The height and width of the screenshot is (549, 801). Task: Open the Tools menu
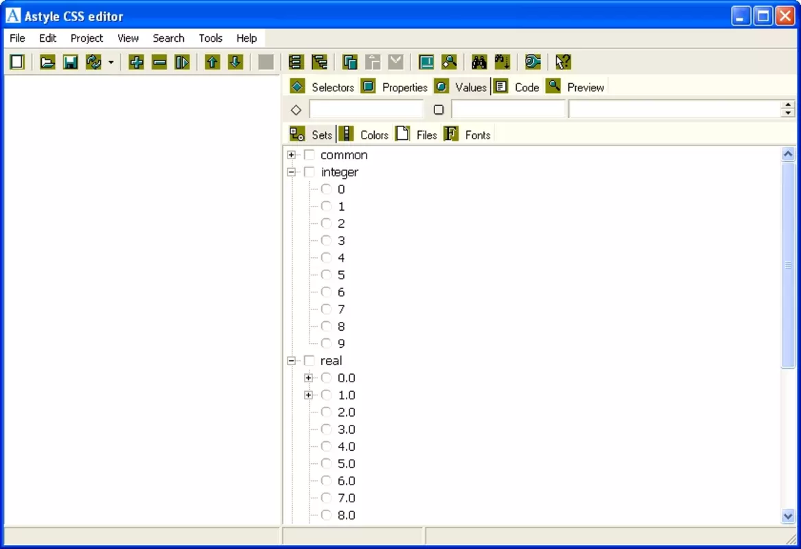coord(211,38)
